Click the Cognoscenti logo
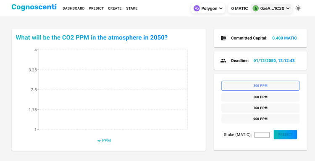The height and width of the screenshot is (161, 315). click(34, 7)
